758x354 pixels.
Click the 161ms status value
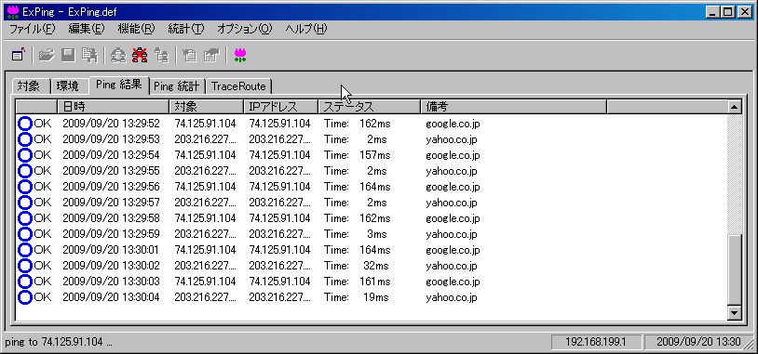coord(374,282)
